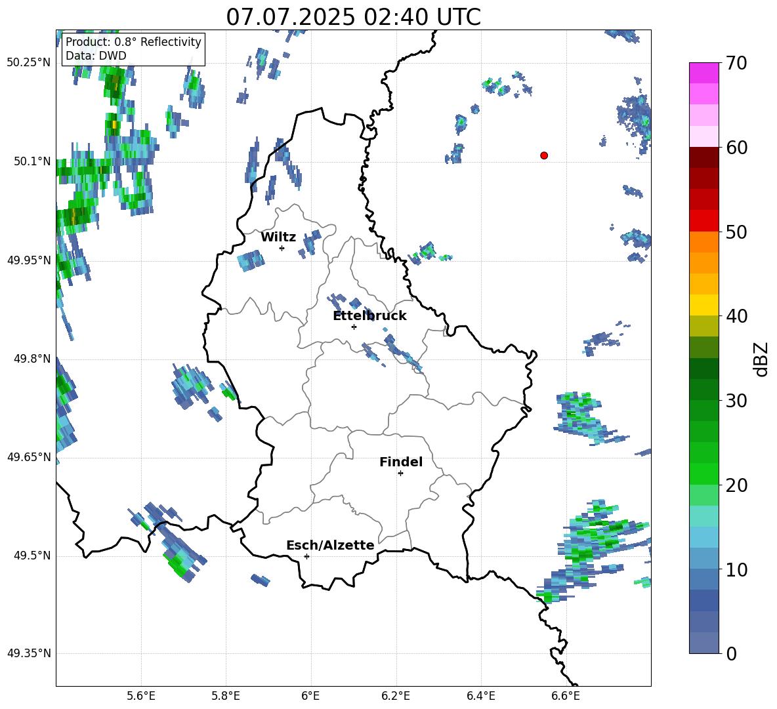Image resolution: width=777 pixels, height=709 pixels.
Task: Click the Product: 0.8° Reflectivity text
Action: pyautogui.click(x=133, y=42)
